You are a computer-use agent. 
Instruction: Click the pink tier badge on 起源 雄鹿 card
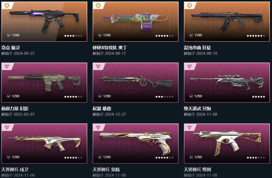tap(98, 67)
